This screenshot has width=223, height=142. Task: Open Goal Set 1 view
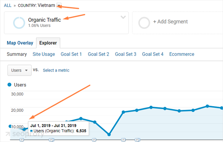[x=71, y=54]
